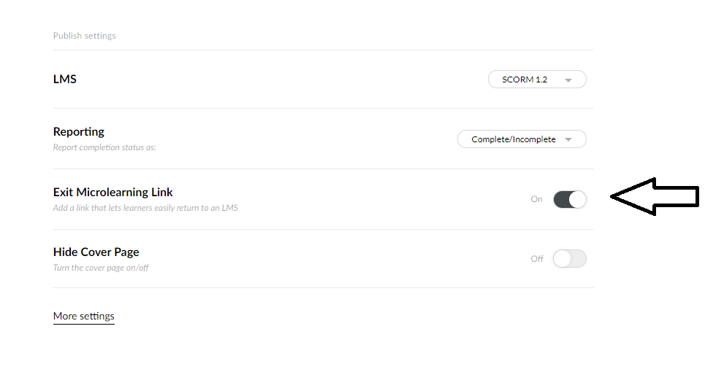Click the Off label beside the toggle

coord(537,259)
